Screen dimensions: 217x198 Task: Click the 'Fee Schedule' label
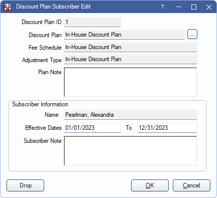point(45,48)
